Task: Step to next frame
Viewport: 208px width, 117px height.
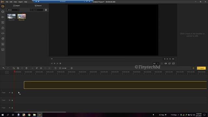Action: pos(58,64)
